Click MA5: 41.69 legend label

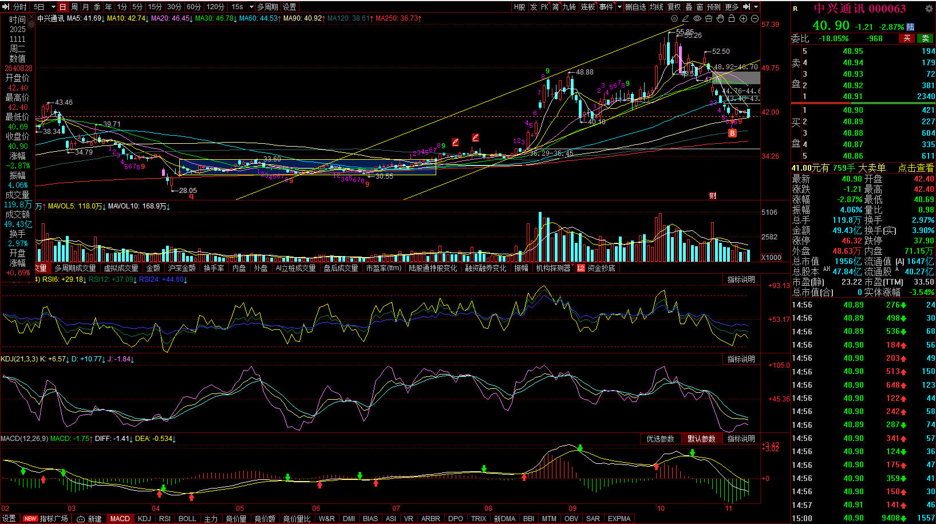coord(86,18)
